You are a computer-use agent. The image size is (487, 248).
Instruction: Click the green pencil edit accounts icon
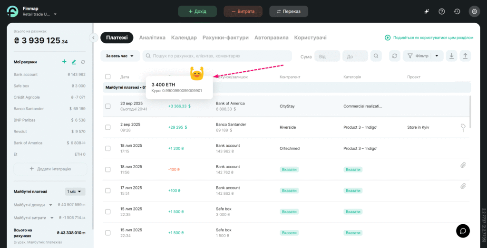[74, 62]
